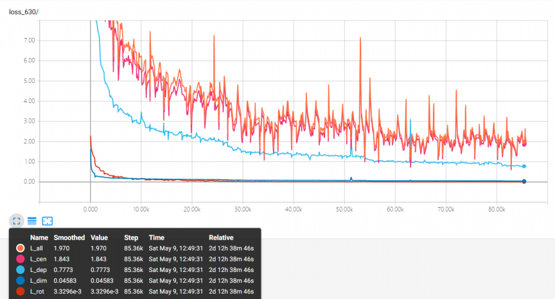Select the L_dim dark blue circle
This screenshot has height=299, width=555.
[x=21, y=280]
